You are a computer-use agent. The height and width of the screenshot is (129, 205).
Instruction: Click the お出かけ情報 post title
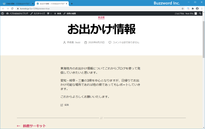[101, 29]
